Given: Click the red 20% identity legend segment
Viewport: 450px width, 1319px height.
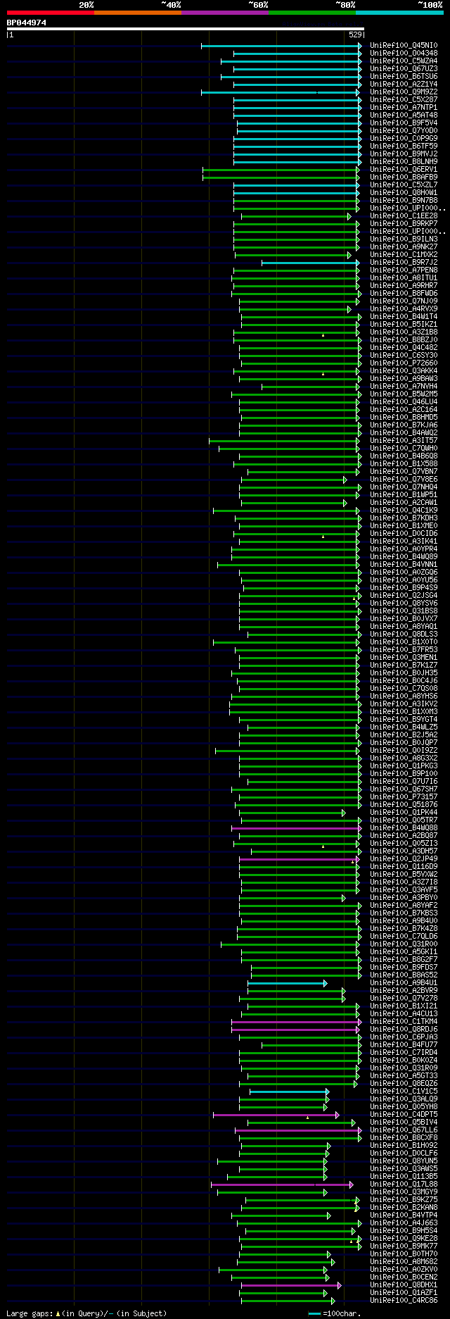Looking at the screenshot, I should pos(51,13).
